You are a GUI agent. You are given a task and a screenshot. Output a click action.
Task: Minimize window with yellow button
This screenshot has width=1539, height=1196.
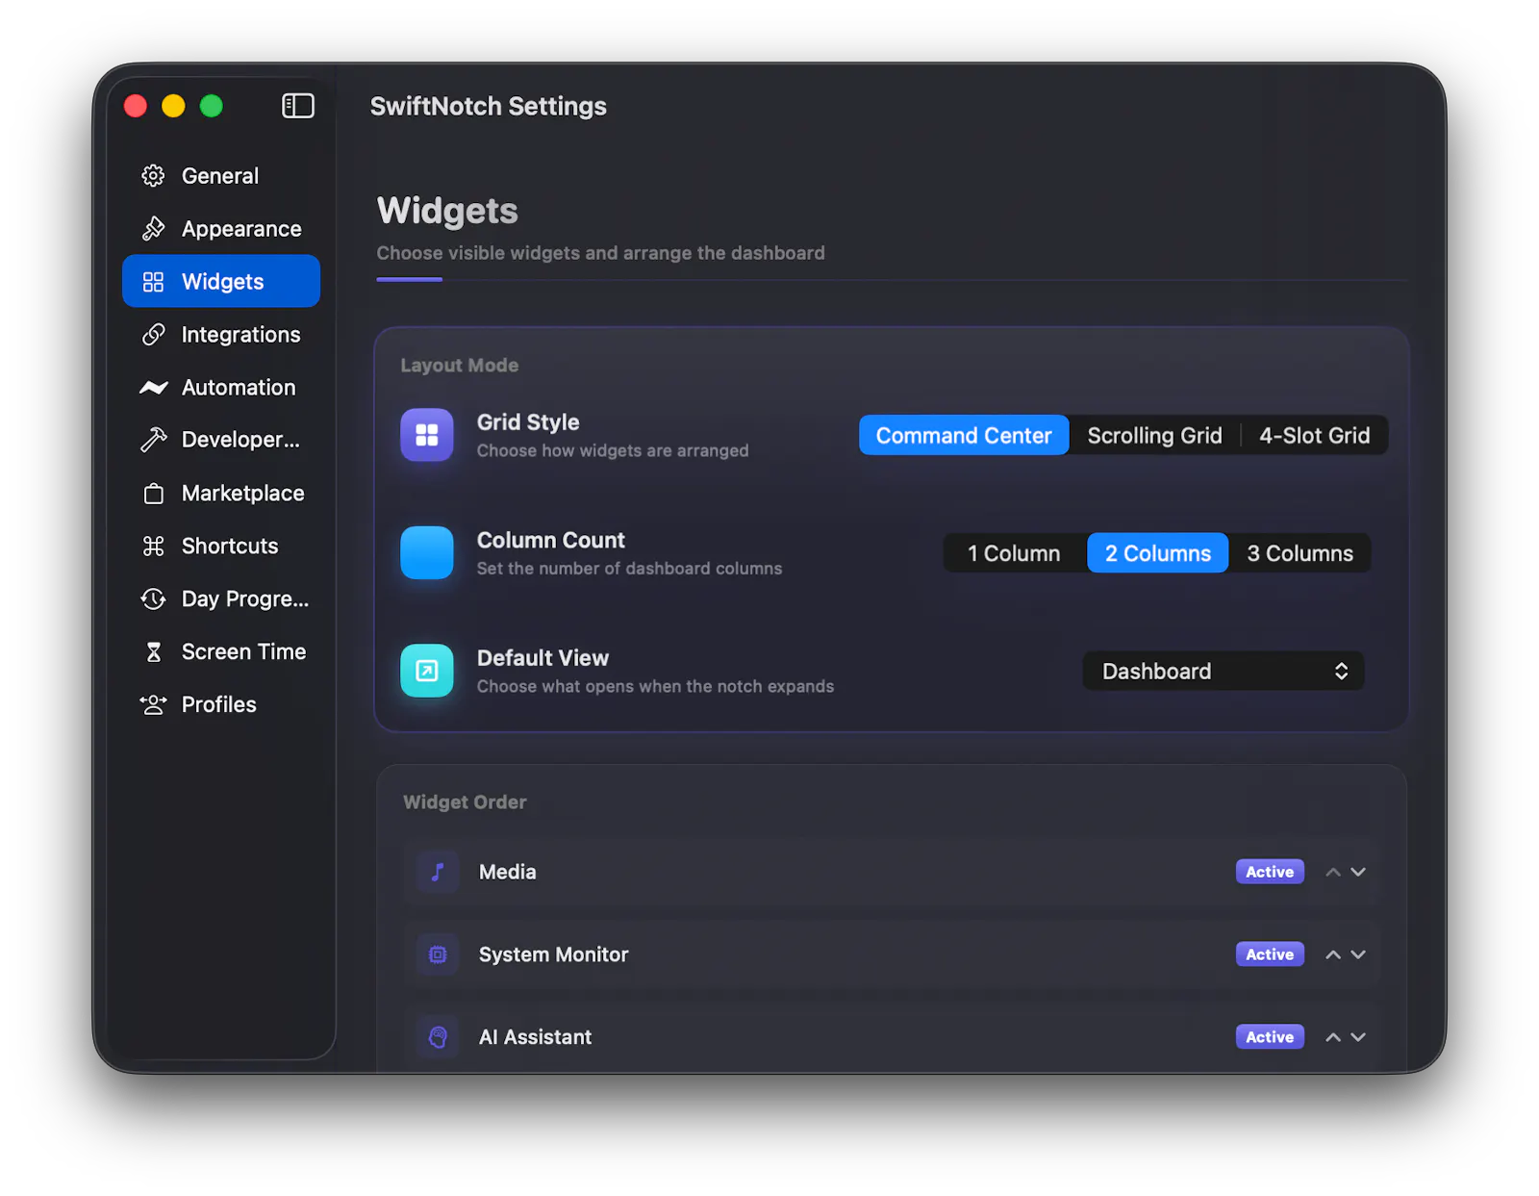(x=173, y=106)
